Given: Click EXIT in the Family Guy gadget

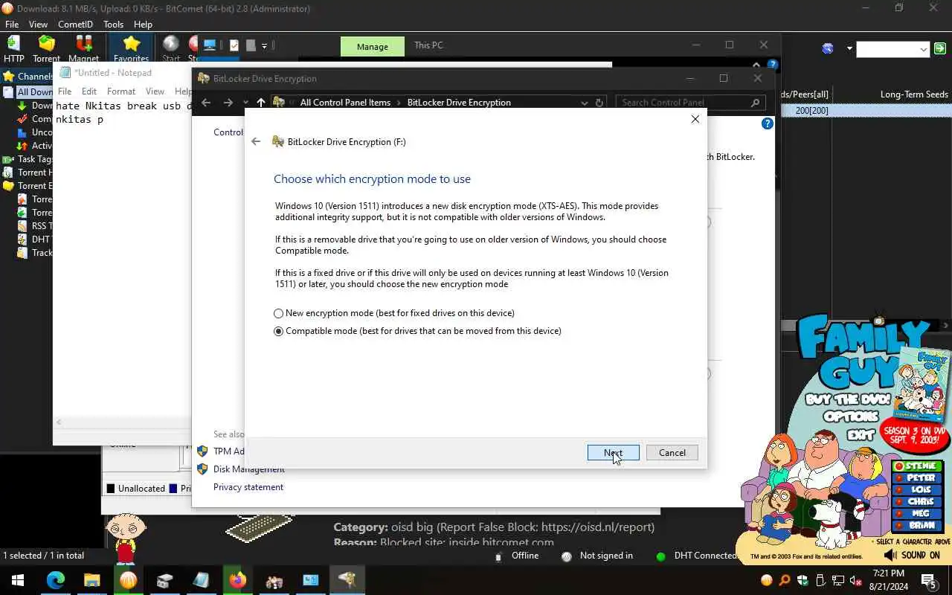Looking at the screenshot, I should click(862, 434).
